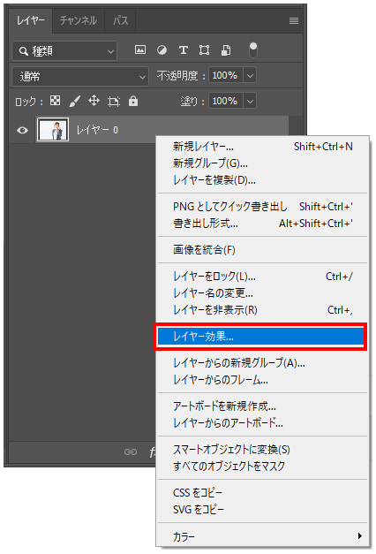Select レイヤー名の変更... menu item
The image size is (376, 554).
(262, 292)
